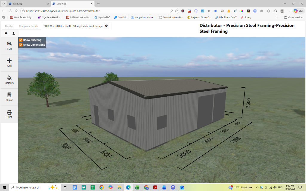The width and height of the screenshot is (306, 191).
Task: Open Copywriterr bookmark
Action: 143,17
